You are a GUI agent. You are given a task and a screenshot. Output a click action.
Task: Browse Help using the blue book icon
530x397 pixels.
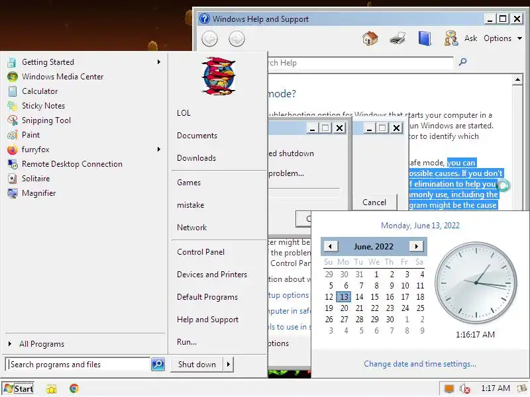(x=425, y=38)
